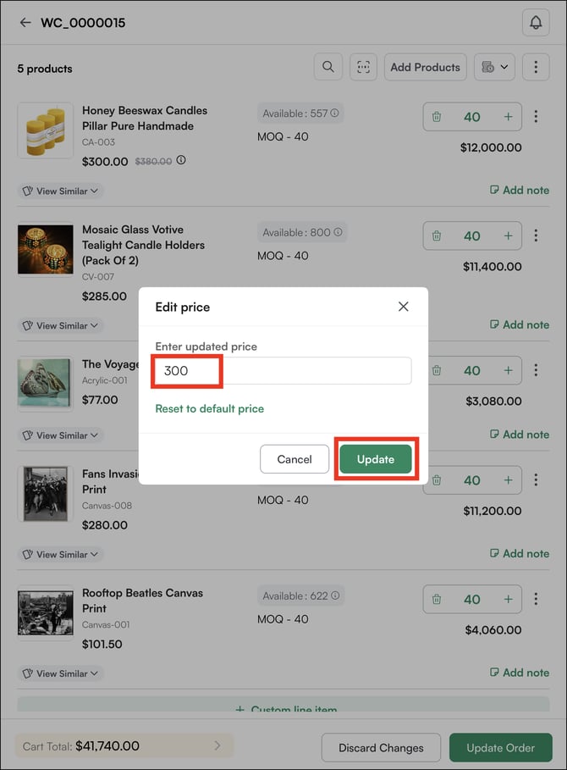Discard Changes for the order

(x=381, y=748)
